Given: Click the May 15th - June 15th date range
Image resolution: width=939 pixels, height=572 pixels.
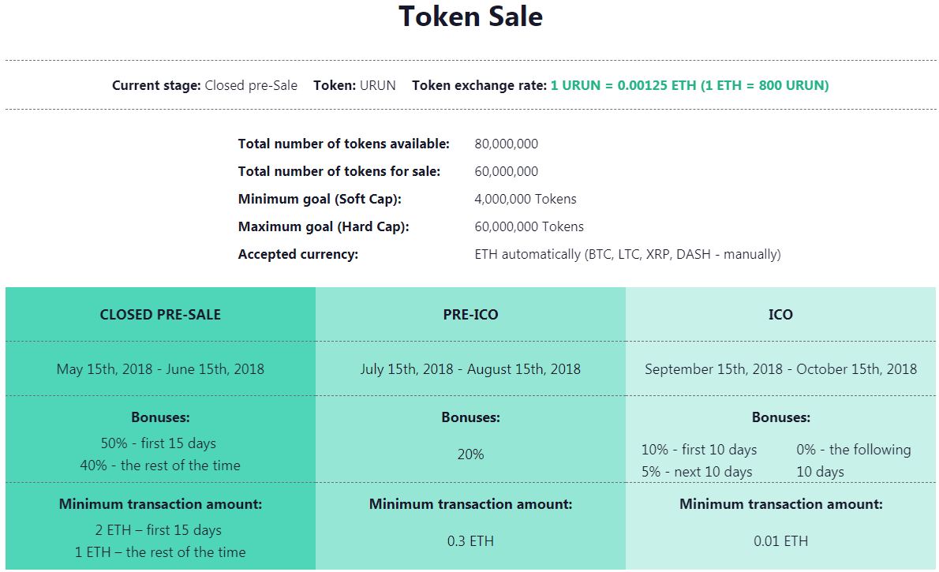Looking at the screenshot, I should pyautogui.click(x=160, y=368).
